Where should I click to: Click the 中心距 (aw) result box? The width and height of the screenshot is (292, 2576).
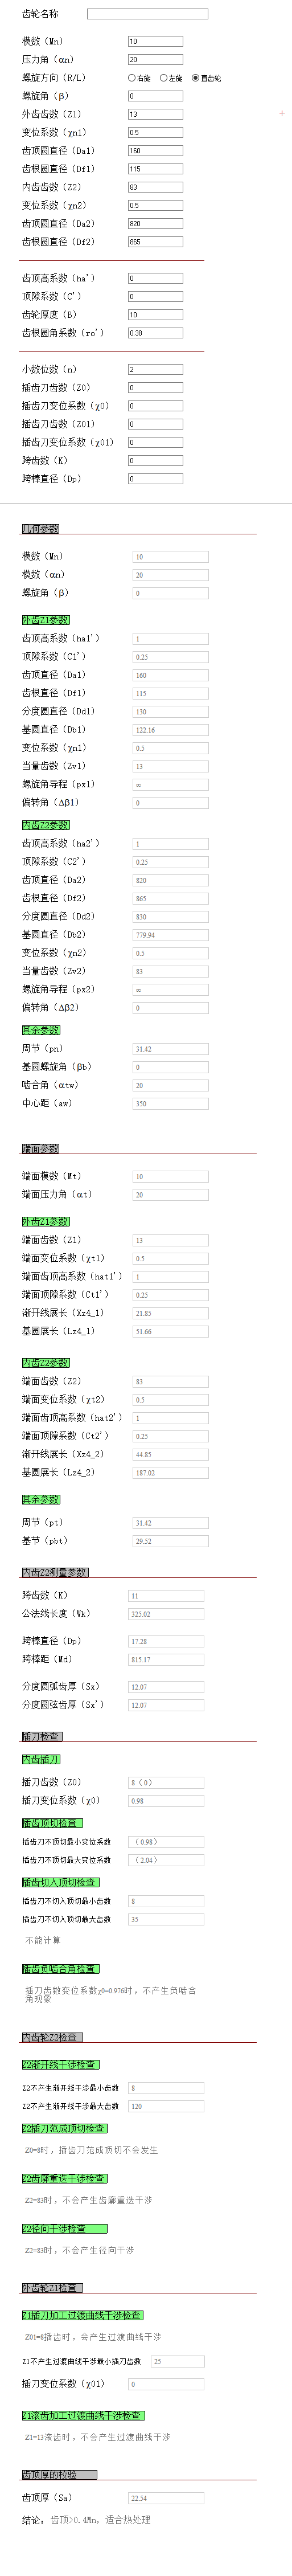pos(170,1104)
